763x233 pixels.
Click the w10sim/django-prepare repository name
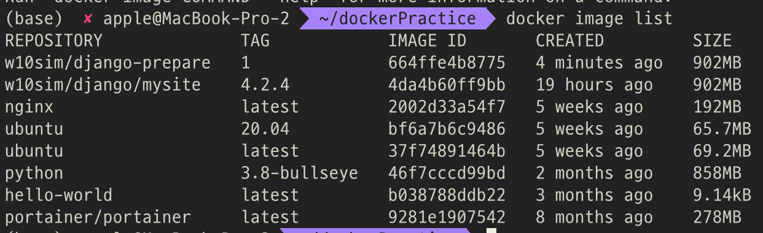[108, 63]
